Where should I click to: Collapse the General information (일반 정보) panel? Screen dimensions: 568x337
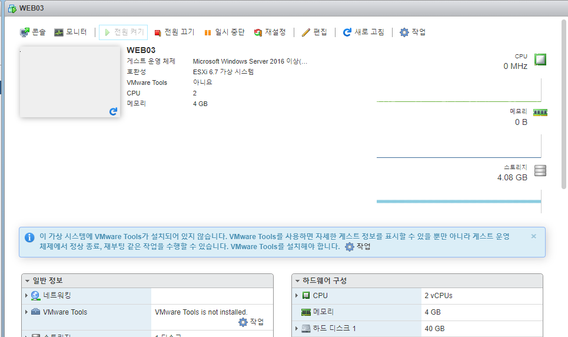(28, 281)
